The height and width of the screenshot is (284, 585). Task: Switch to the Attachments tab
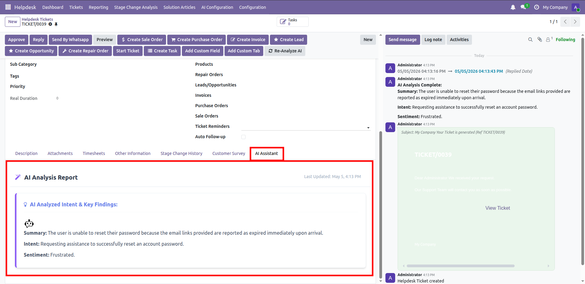[x=60, y=153]
